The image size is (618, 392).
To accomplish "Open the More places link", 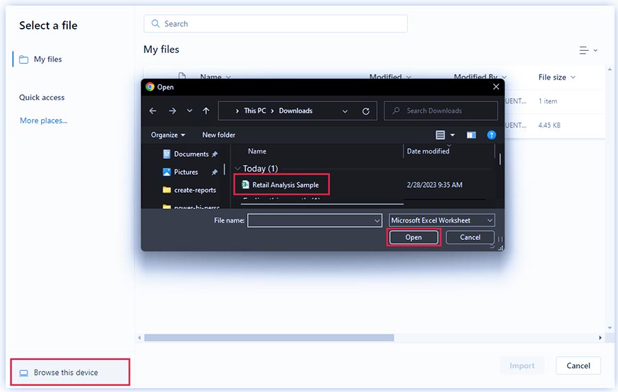I will click(x=43, y=121).
